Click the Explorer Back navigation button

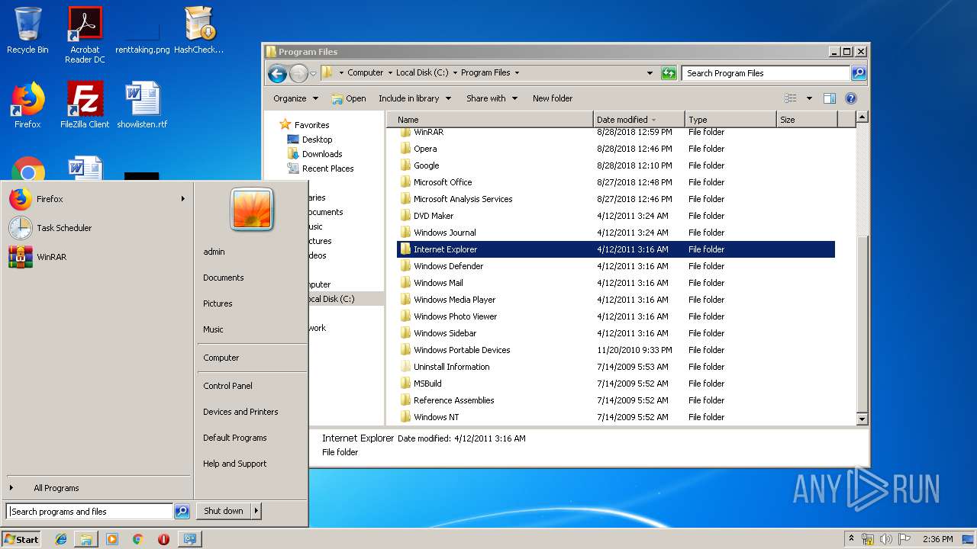(x=277, y=73)
